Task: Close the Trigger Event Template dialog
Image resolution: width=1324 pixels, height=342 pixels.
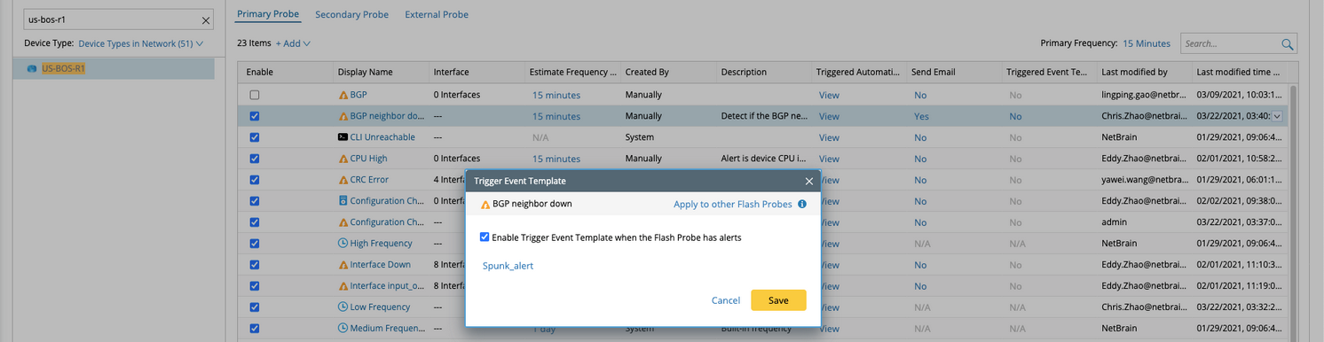Action: tap(808, 181)
